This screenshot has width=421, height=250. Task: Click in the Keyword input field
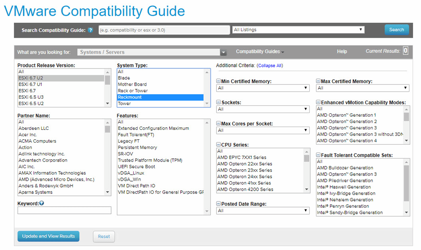pyautogui.click(x=64, y=211)
